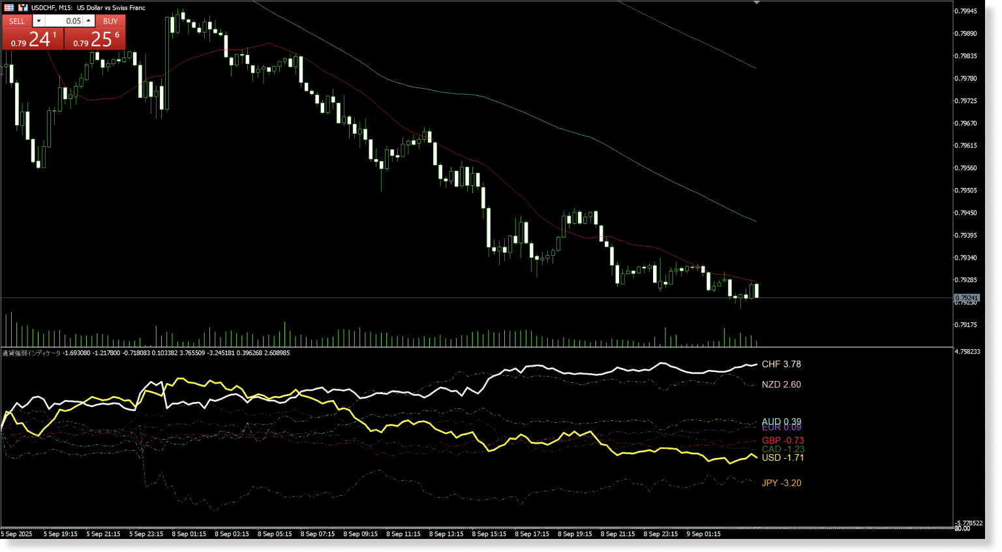Select the USD -1.71 yellow strength label

(x=782, y=457)
